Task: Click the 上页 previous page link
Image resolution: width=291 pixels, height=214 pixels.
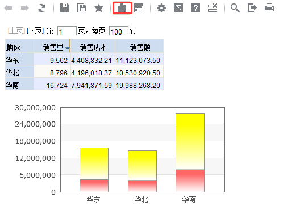Action: point(16,31)
